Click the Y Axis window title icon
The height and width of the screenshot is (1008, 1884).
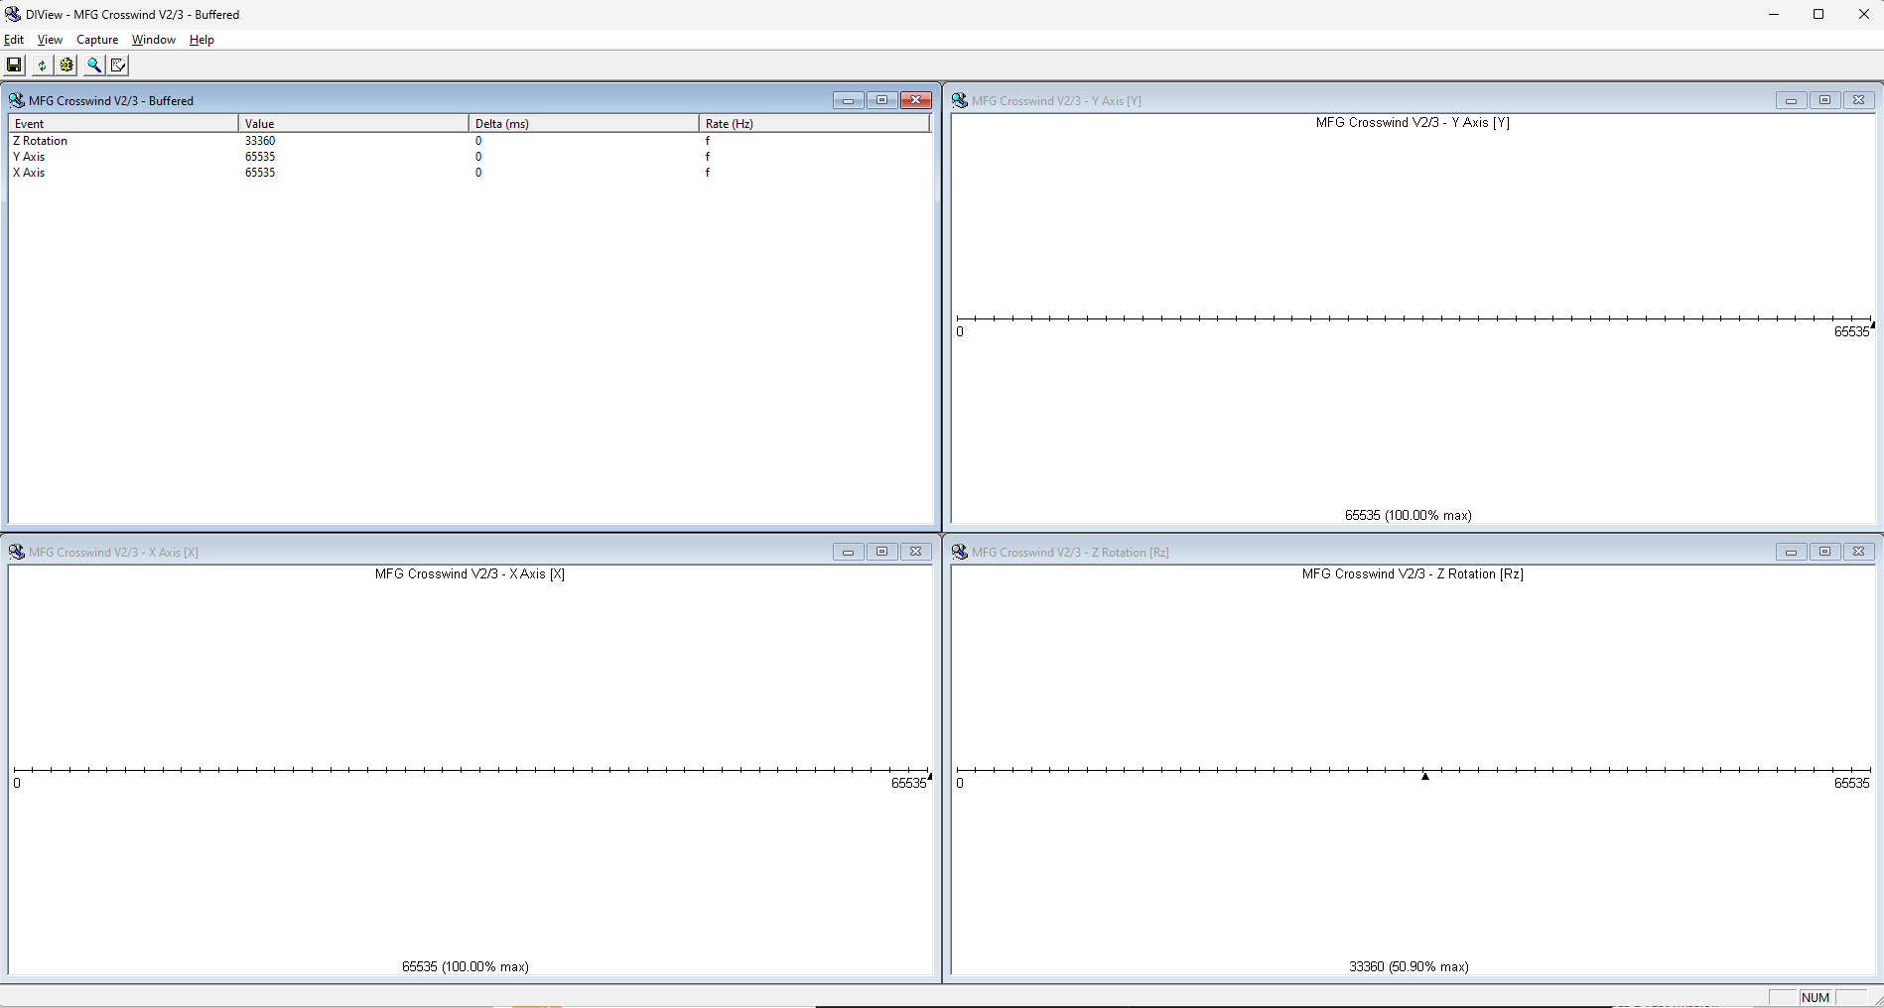(x=960, y=100)
